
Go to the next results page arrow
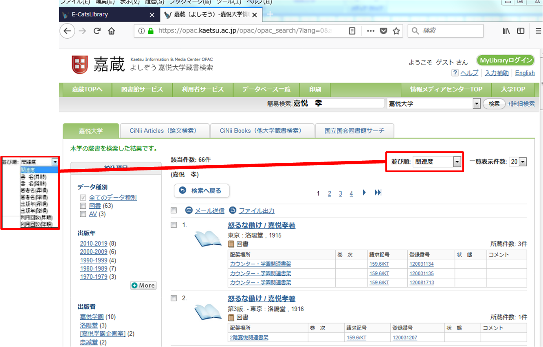click(x=365, y=193)
